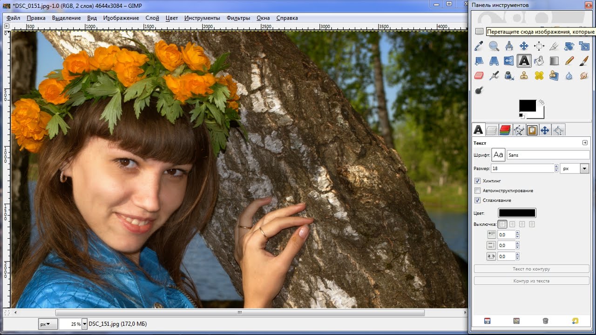Open the 25% zoom level dropdown
The width and height of the screenshot is (596, 335).
tap(84, 324)
